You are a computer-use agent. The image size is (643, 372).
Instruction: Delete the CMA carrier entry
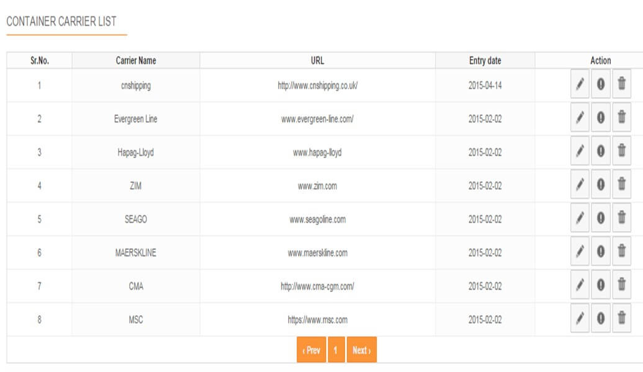tap(622, 285)
